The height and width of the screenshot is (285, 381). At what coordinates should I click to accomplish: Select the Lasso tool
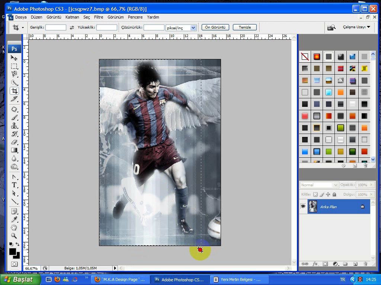(x=14, y=74)
